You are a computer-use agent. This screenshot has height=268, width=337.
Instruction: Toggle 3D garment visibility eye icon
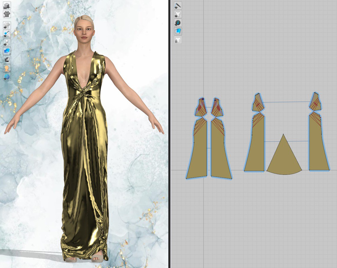coord(7,25)
